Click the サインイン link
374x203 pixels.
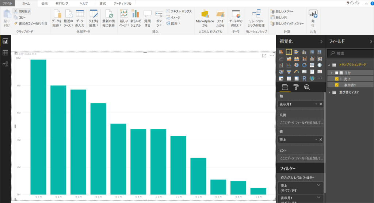(x=353, y=3)
